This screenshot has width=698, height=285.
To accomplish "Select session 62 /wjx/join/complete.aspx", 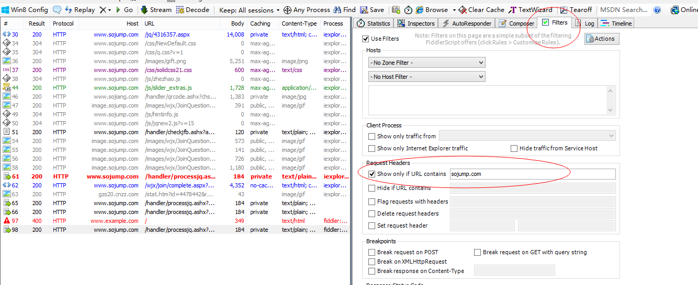I will click(175, 185).
